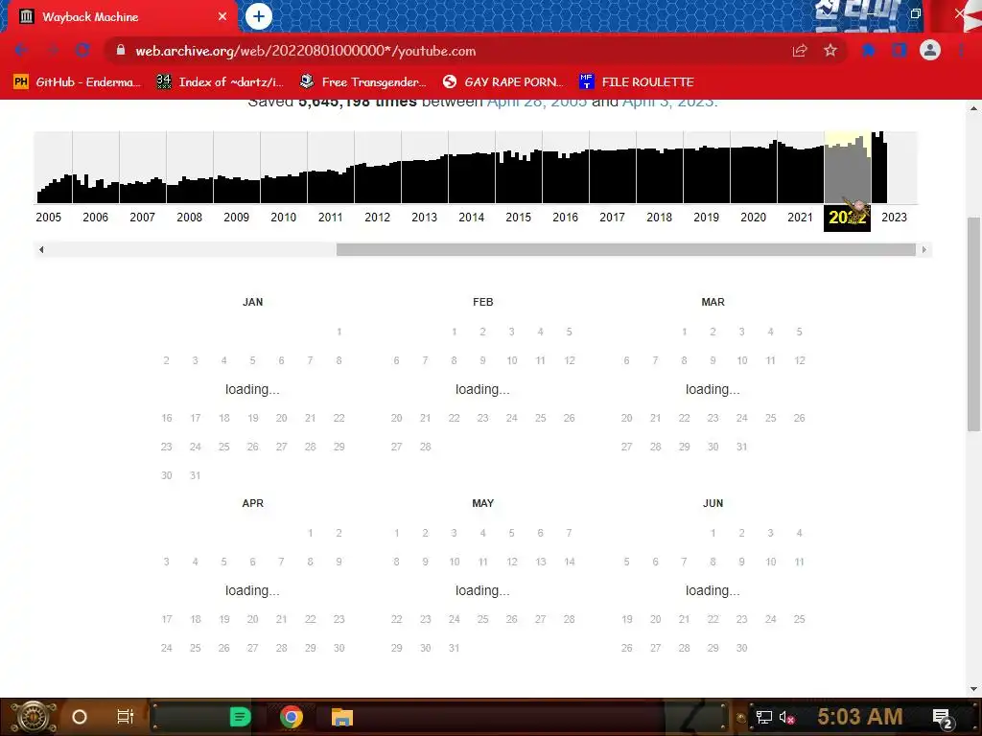
Task: Click the JUN month heading
Action: click(713, 503)
